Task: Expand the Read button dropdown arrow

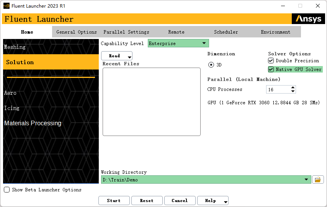Action: (129, 57)
